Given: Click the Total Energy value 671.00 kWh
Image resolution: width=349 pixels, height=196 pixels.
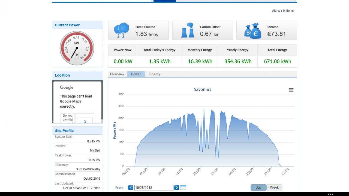Looking at the screenshot, I should pos(278,61).
